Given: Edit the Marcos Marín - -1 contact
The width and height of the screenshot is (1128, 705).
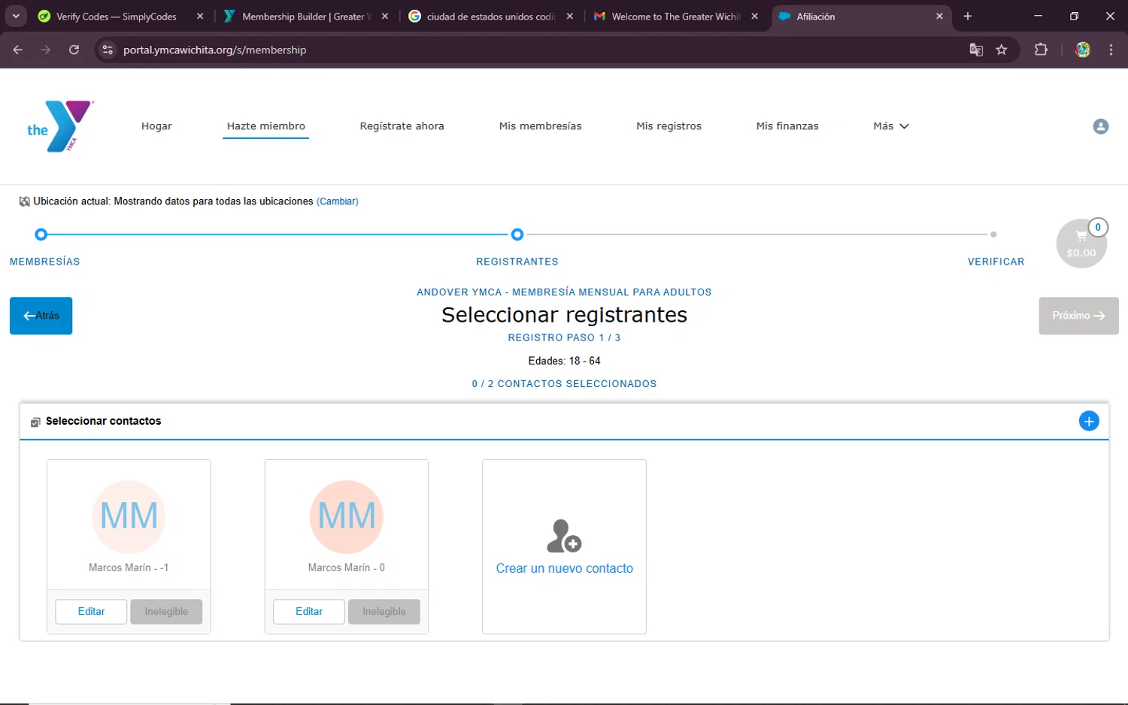Looking at the screenshot, I should 91,612.
